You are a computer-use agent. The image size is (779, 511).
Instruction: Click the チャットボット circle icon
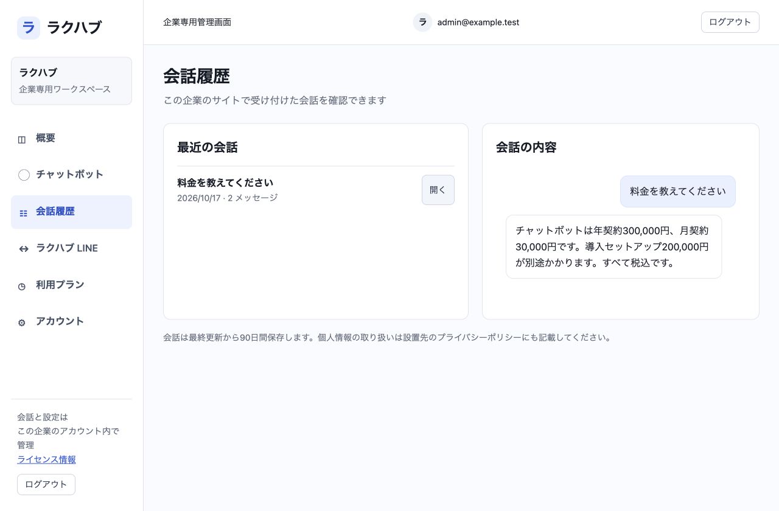pyautogui.click(x=24, y=175)
